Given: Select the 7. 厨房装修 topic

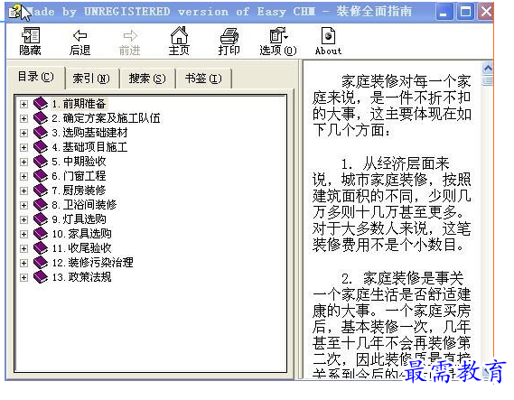Looking at the screenshot, I should click(79, 191).
